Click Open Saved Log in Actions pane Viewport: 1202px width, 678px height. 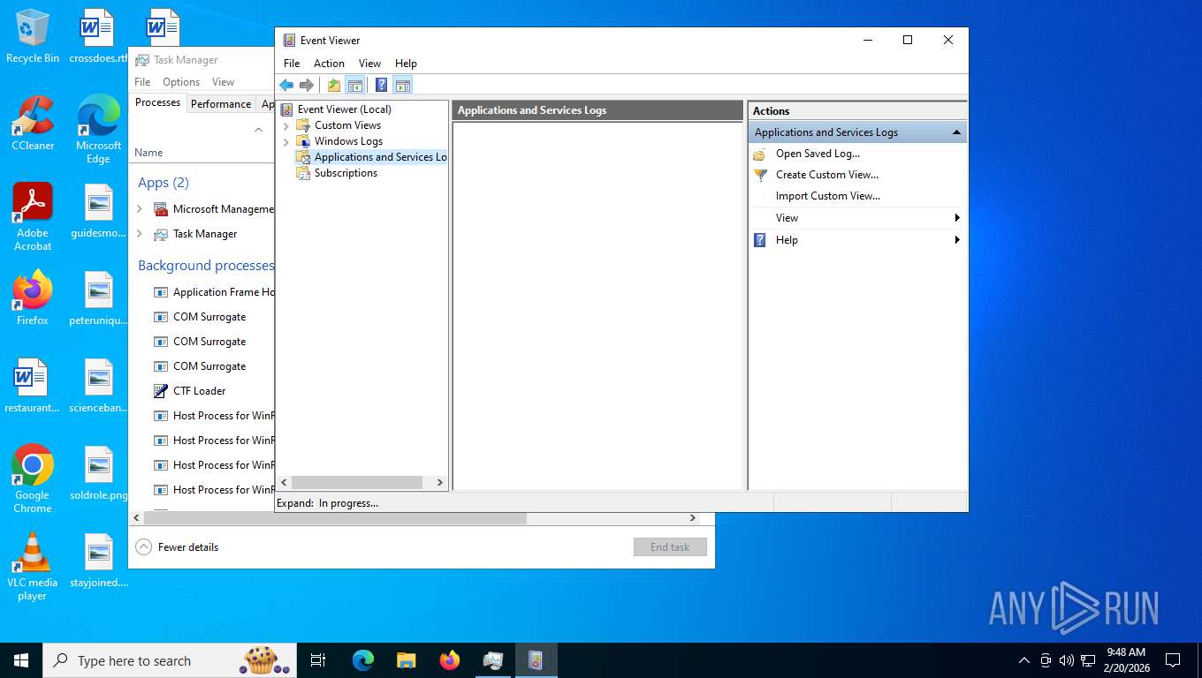click(818, 154)
